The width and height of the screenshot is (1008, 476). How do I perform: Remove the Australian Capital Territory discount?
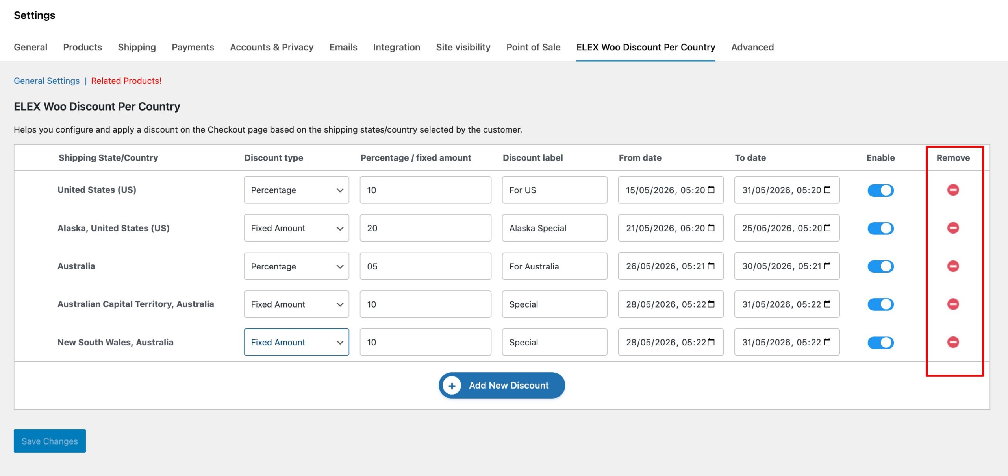click(953, 304)
